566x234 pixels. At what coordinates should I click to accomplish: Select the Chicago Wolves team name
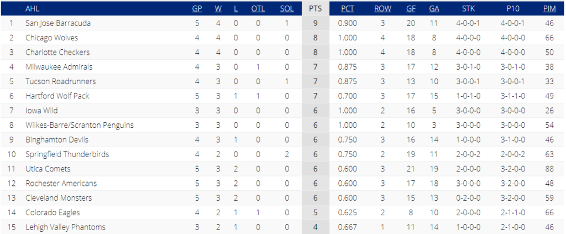tap(51, 38)
